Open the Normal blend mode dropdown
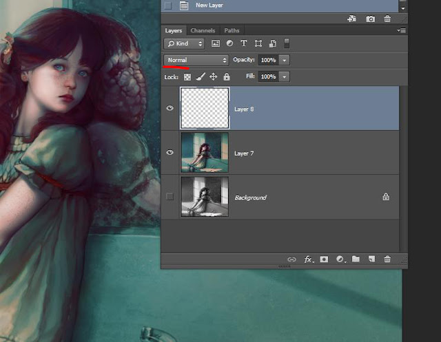 [196, 60]
